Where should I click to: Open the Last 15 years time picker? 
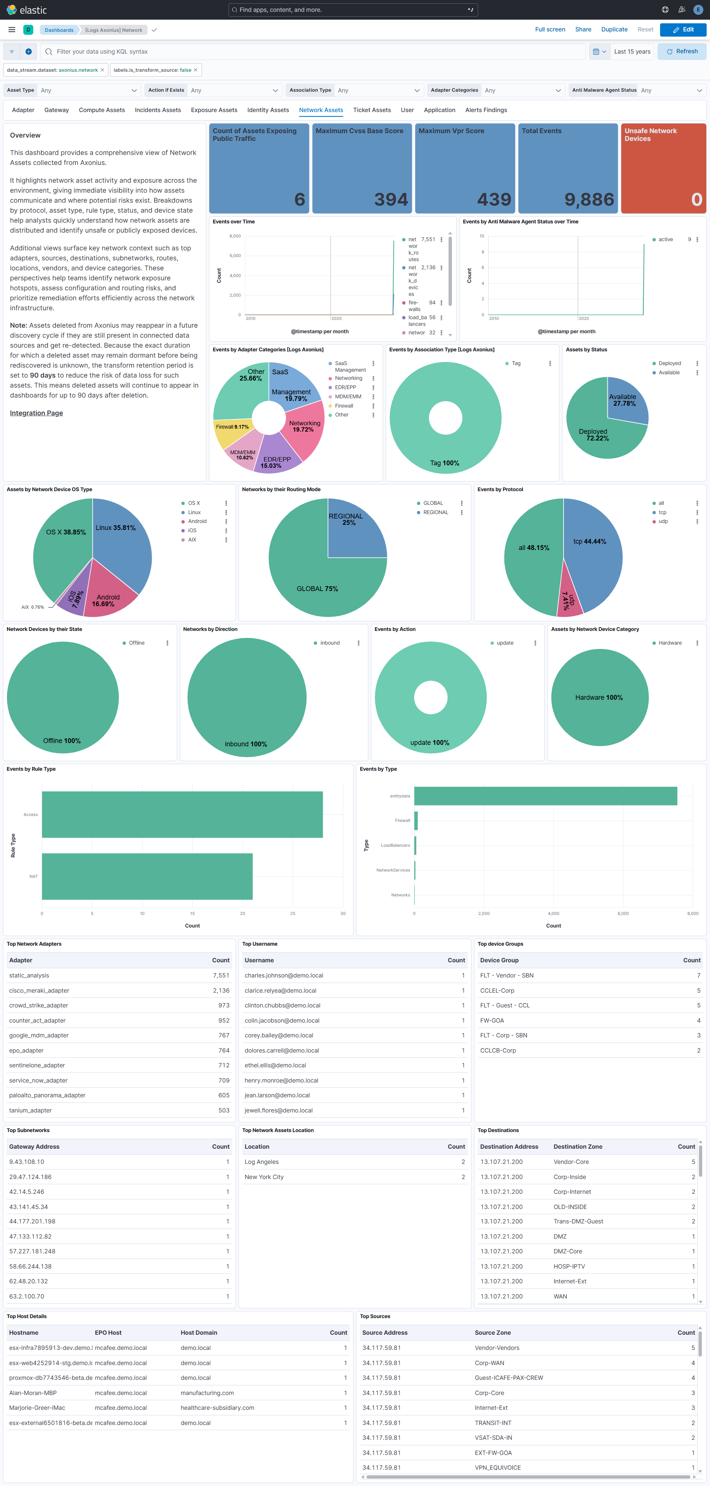pyautogui.click(x=632, y=51)
